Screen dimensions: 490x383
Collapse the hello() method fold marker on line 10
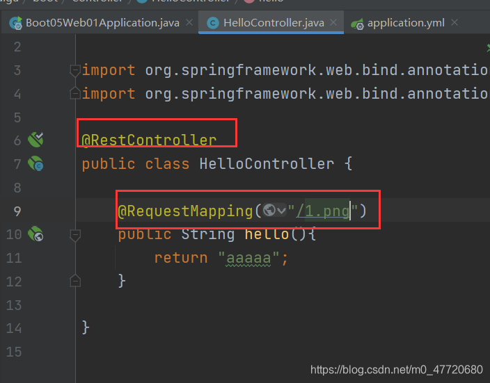pyautogui.click(x=75, y=235)
